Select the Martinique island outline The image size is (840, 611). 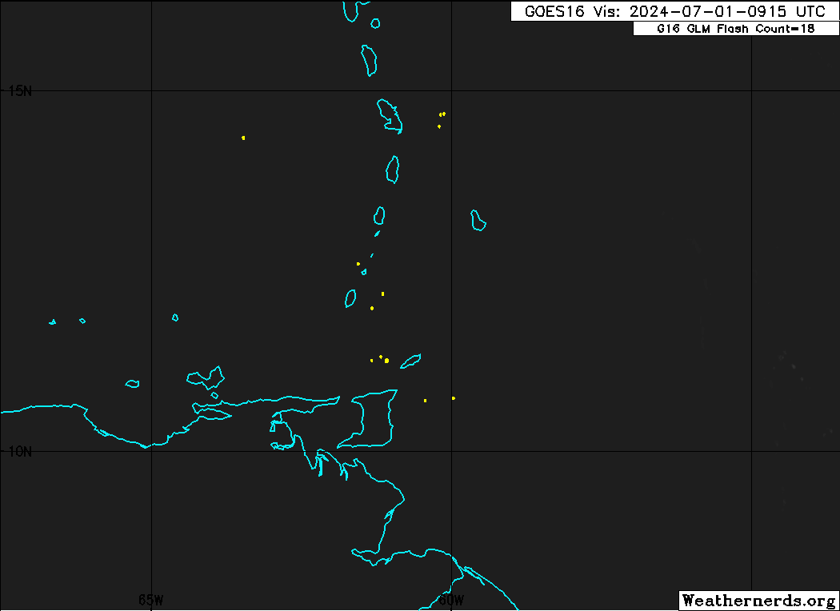tap(390, 115)
